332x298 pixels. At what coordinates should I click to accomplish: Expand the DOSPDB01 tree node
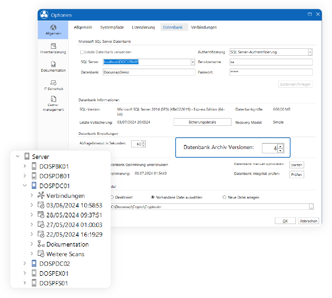(25, 176)
